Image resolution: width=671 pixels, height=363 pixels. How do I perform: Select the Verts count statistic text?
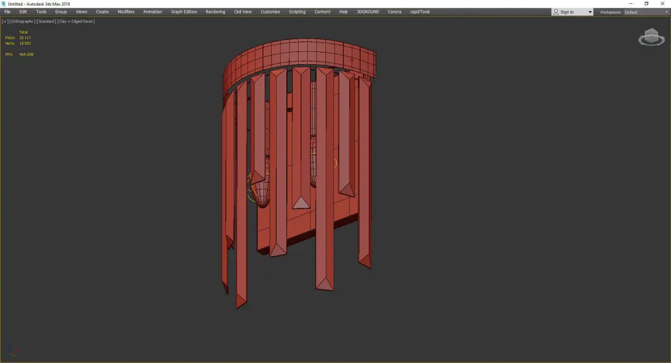tap(18, 43)
